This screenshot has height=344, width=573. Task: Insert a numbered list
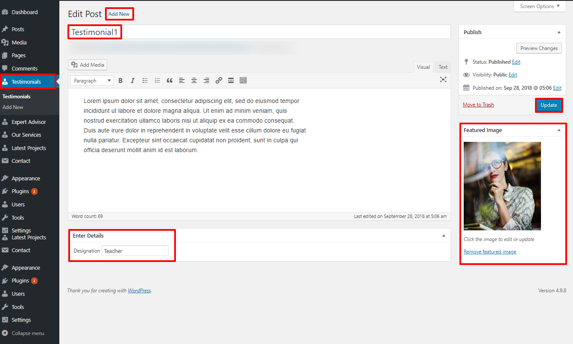158,80
